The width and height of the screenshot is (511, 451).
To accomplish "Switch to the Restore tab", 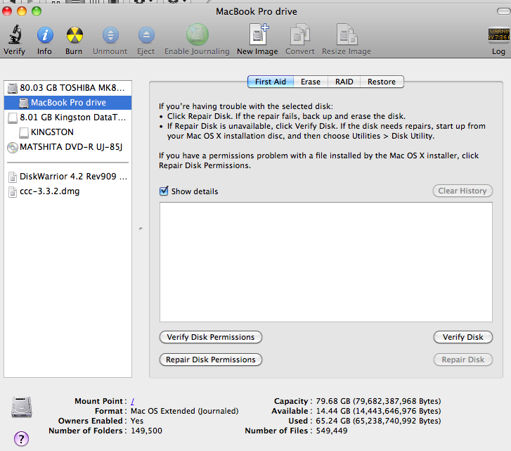I will pos(382,82).
